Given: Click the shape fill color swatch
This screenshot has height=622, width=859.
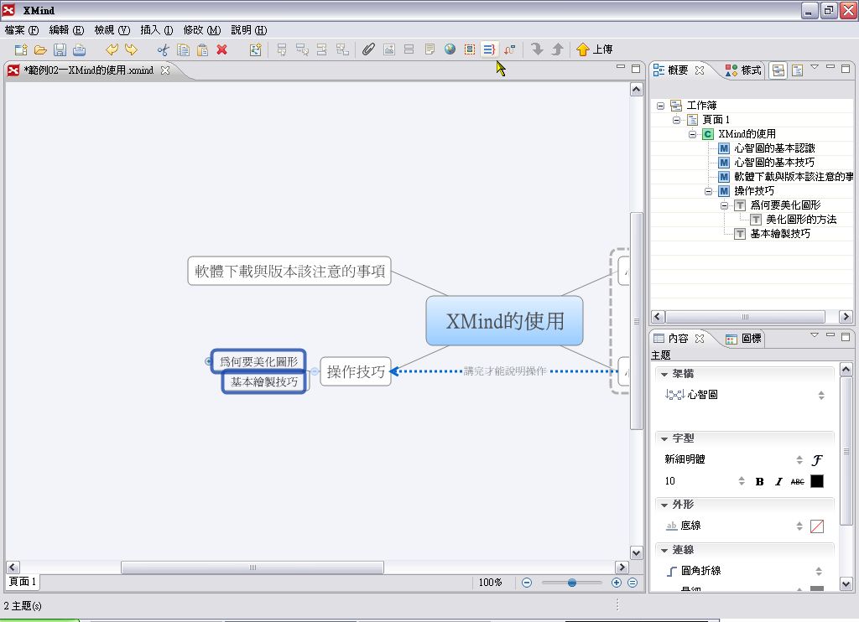Looking at the screenshot, I should tap(817, 526).
